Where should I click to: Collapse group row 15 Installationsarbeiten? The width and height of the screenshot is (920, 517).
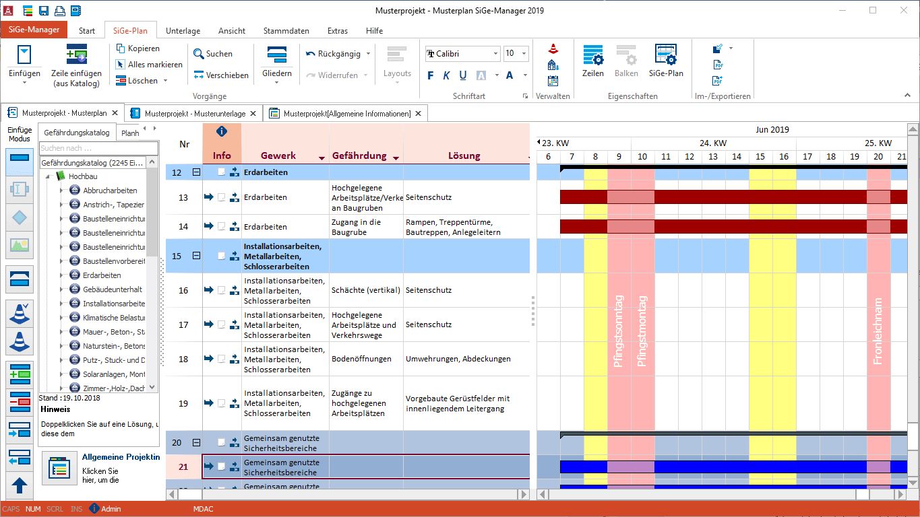coord(196,256)
